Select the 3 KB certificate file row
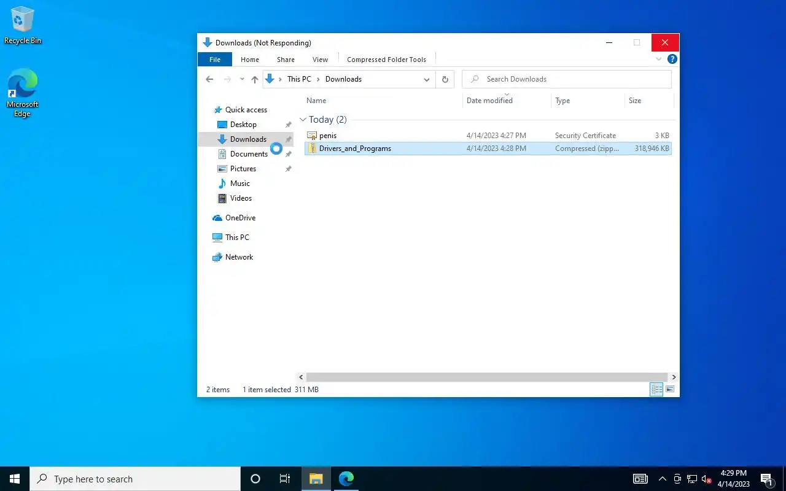This screenshot has height=491, width=786. click(488, 136)
